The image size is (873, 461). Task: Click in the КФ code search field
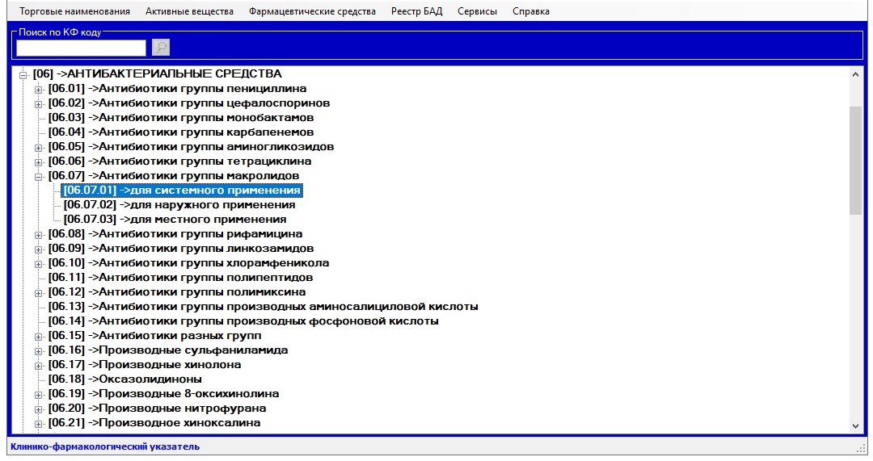[x=81, y=48]
